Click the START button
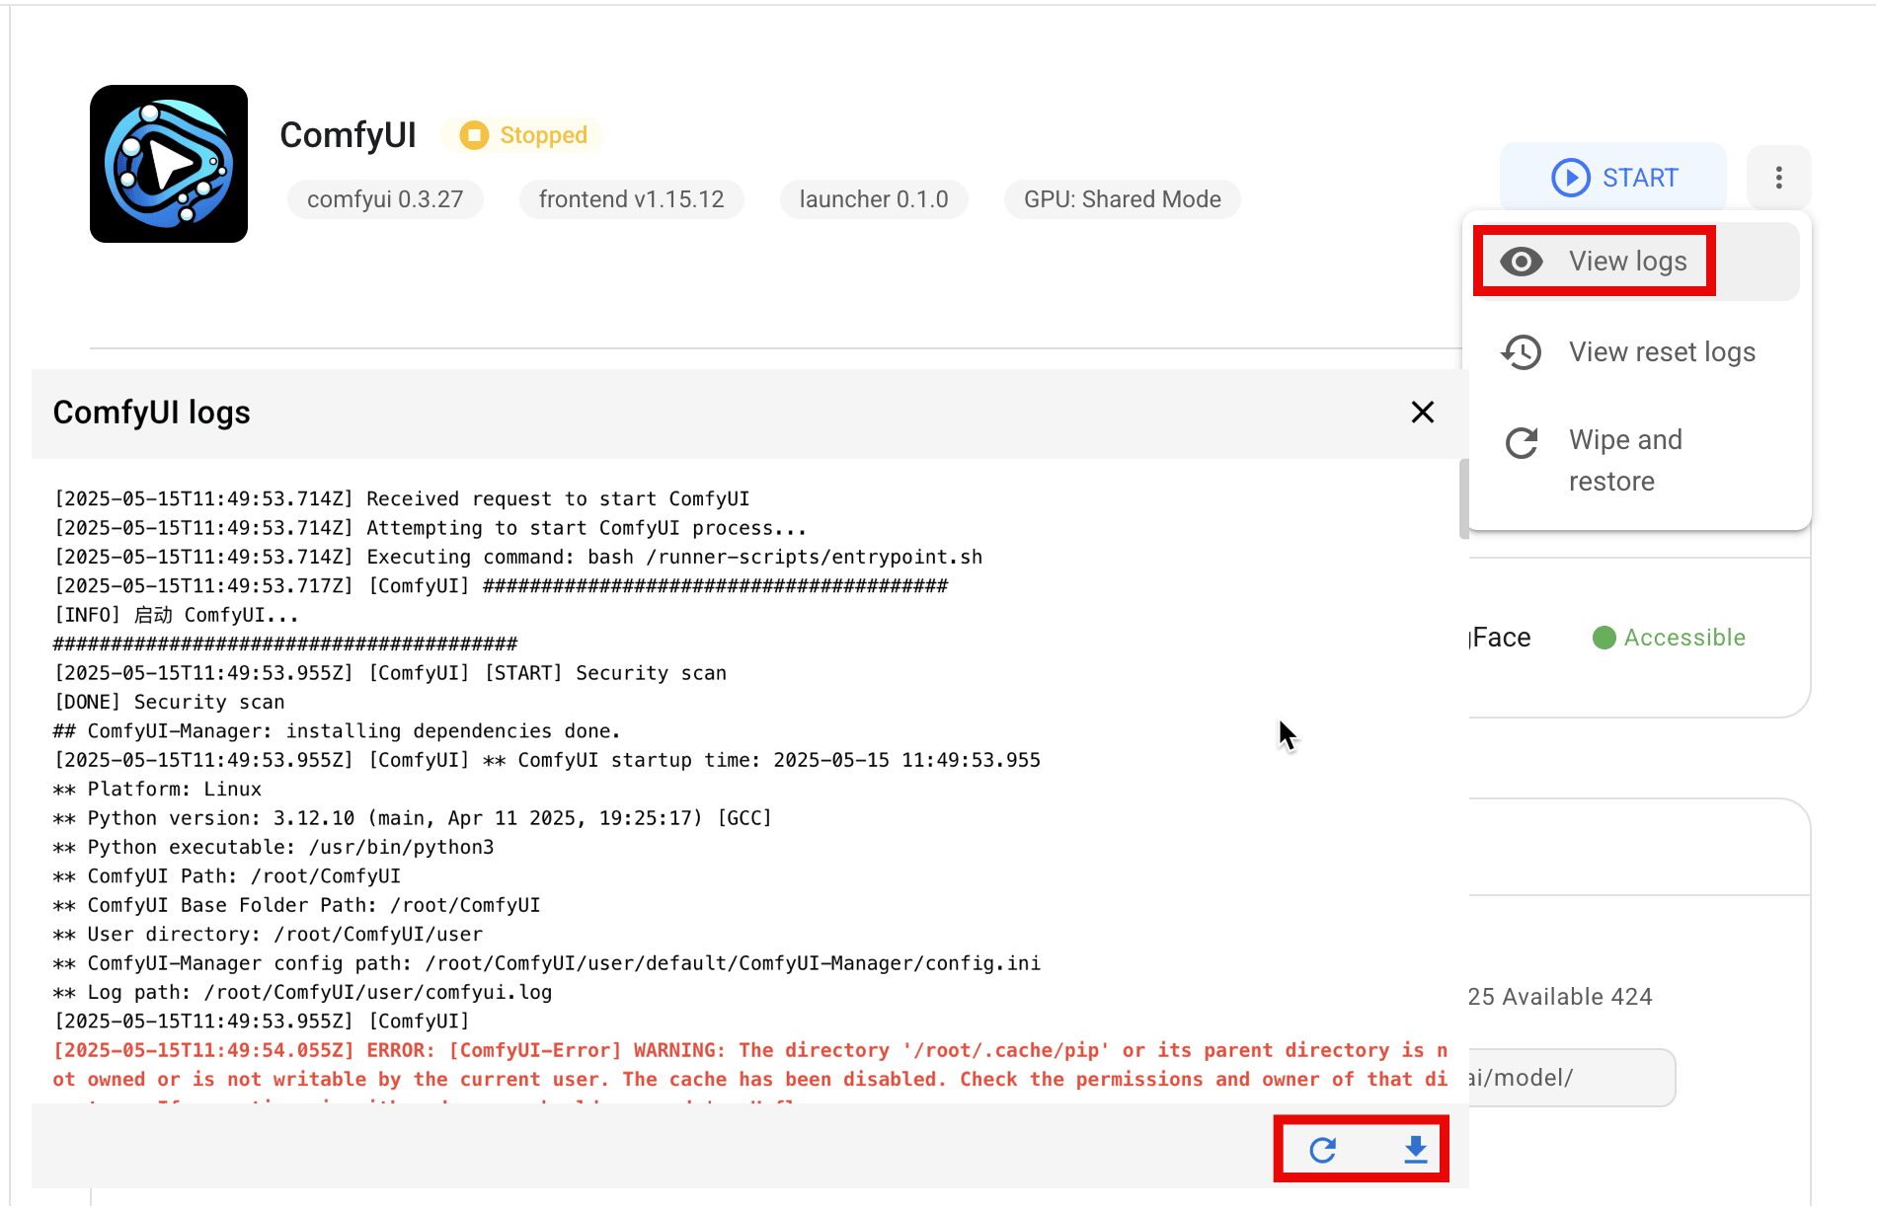The height and width of the screenshot is (1212, 1878). [1613, 178]
